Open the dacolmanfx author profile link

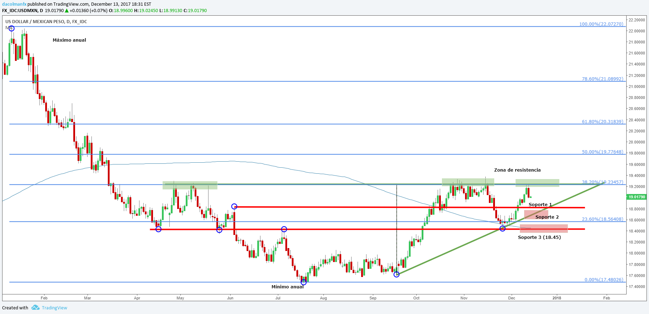pyautogui.click(x=14, y=4)
